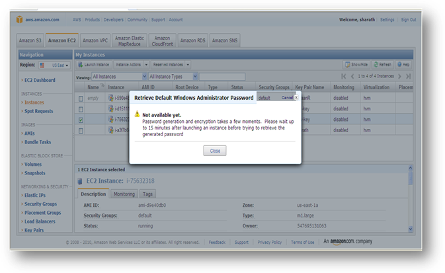This screenshot has height=273, width=445.
Task: Tick the checkbox for instance i-a3f7b6
Action: pyautogui.click(x=81, y=131)
